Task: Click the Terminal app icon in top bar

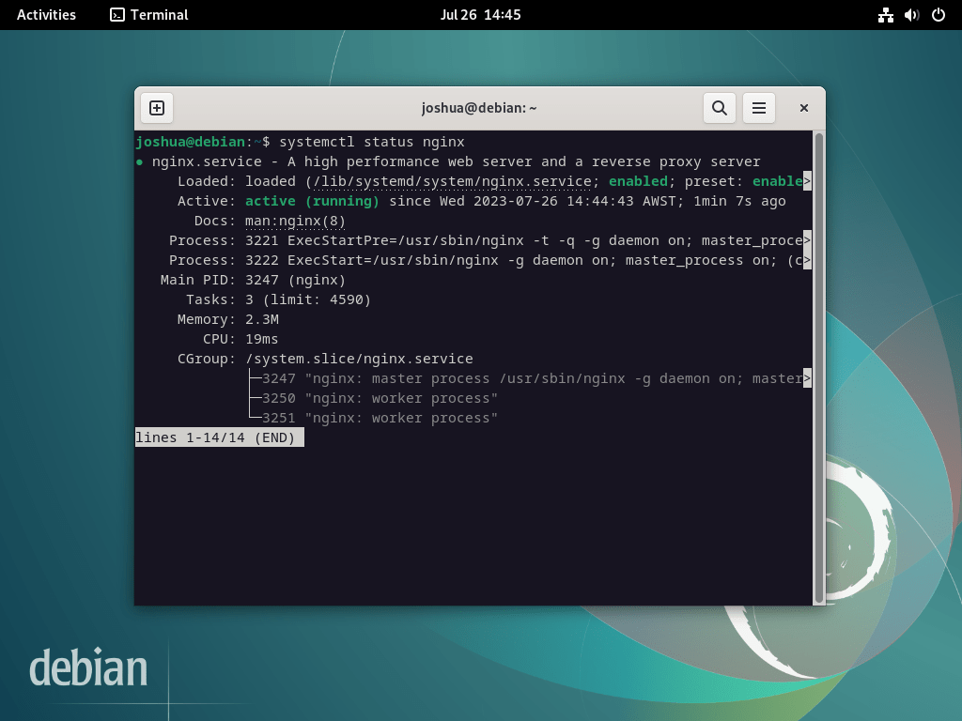Action: [116, 15]
